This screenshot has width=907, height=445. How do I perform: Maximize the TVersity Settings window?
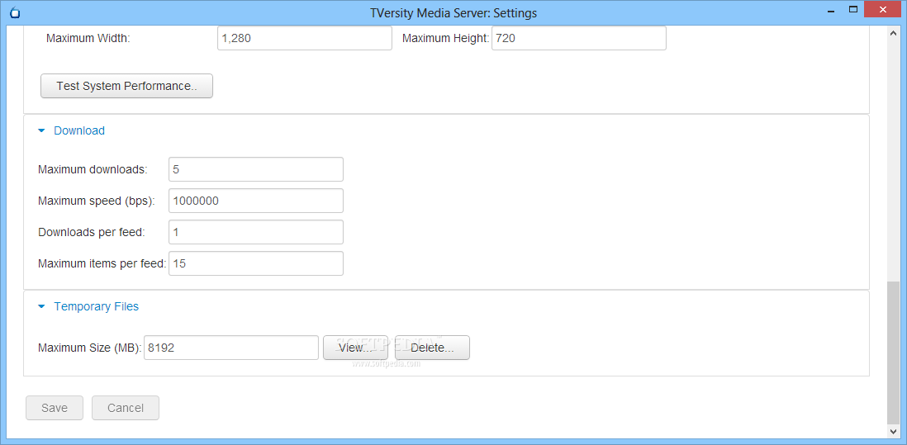pyautogui.click(x=853, y=10)
